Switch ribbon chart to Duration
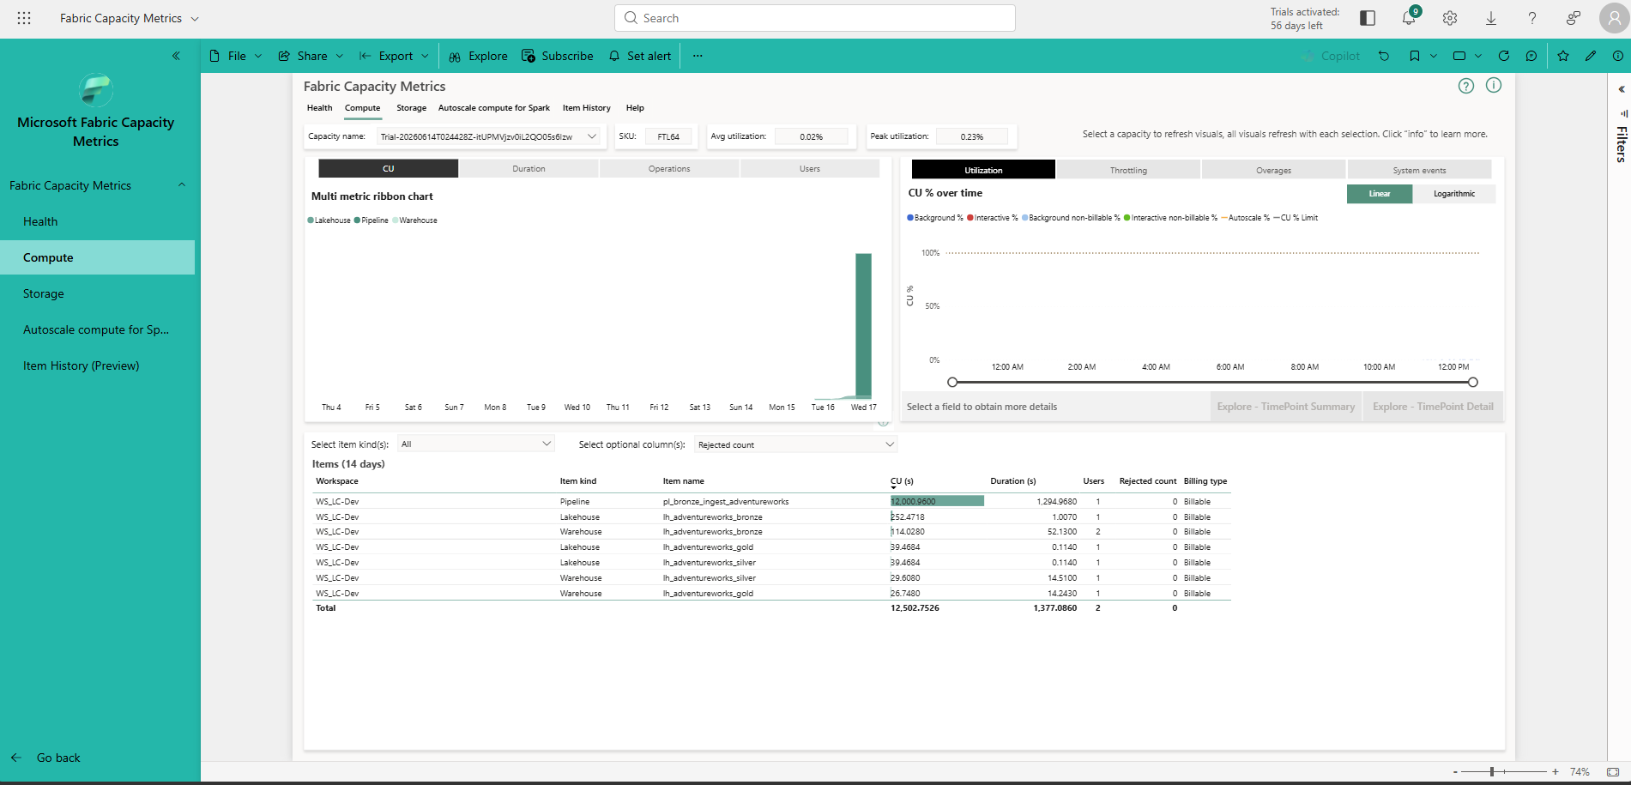 (x=529, y=169)
